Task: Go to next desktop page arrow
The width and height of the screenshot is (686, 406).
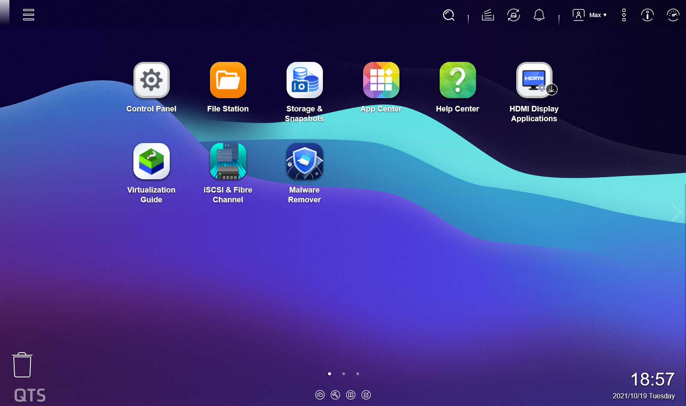Action: [x=676, y=213]
